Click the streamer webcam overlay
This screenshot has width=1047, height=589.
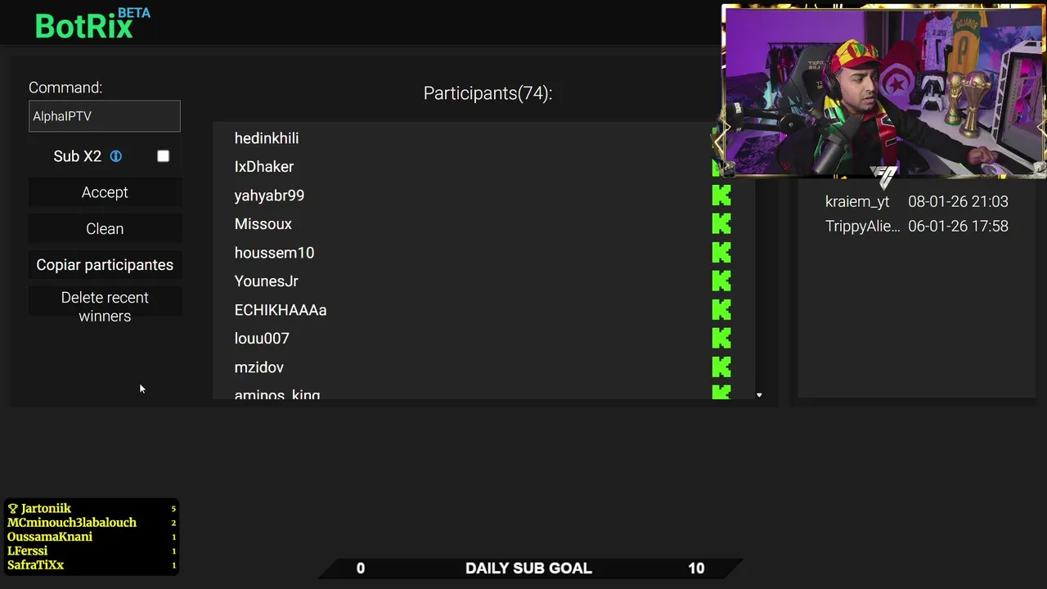click(883, 92)
